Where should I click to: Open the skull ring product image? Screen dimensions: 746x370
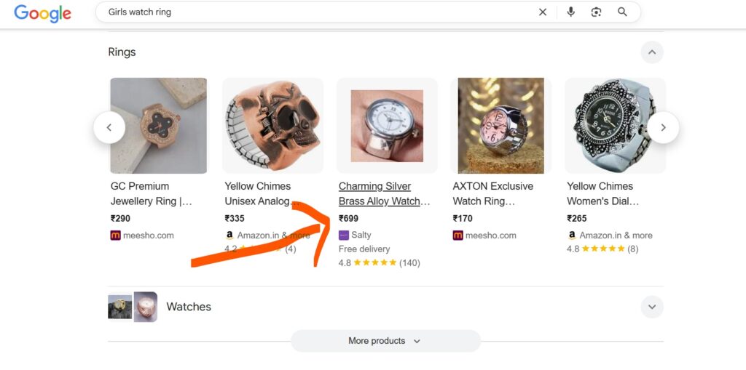pyautogui.click(x=272, y=125)
